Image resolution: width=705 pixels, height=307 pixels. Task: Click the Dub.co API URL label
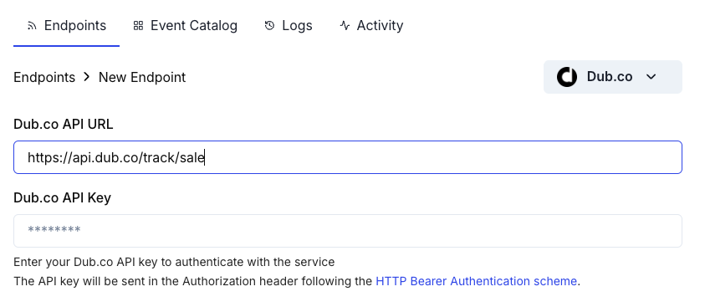[x=63, y=124]
